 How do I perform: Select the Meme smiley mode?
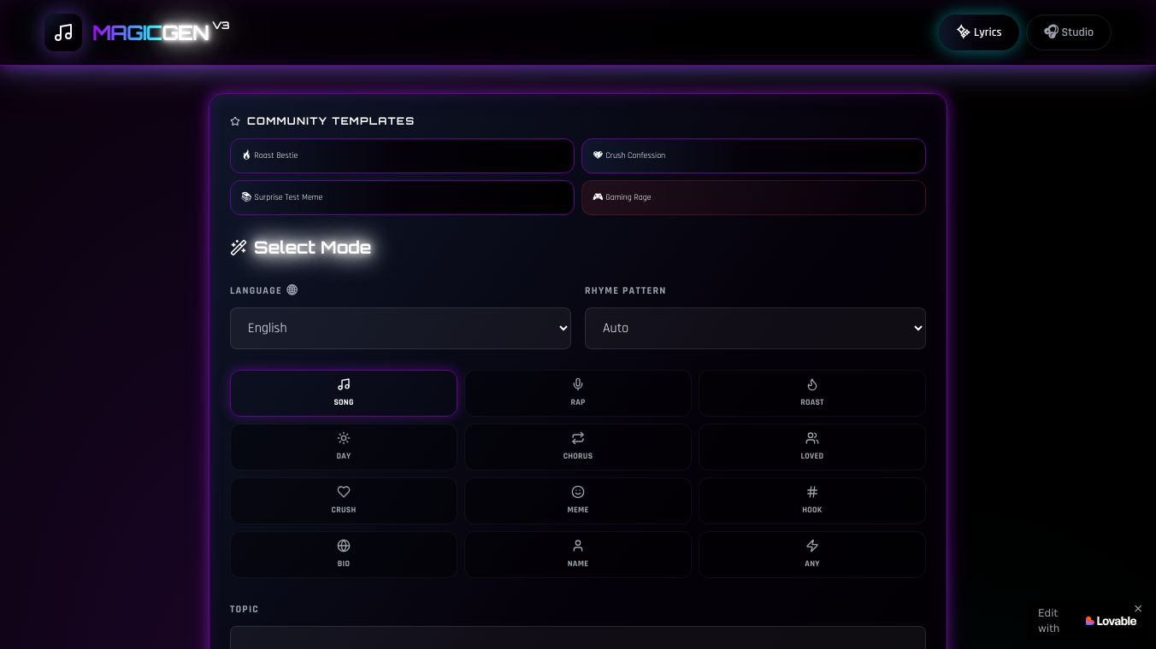pyautogui.click(x=577, y=500)
